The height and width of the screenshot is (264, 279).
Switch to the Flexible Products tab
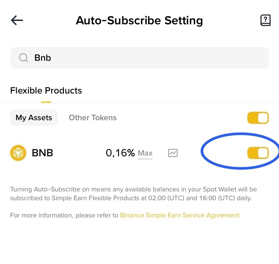point(46,90)
